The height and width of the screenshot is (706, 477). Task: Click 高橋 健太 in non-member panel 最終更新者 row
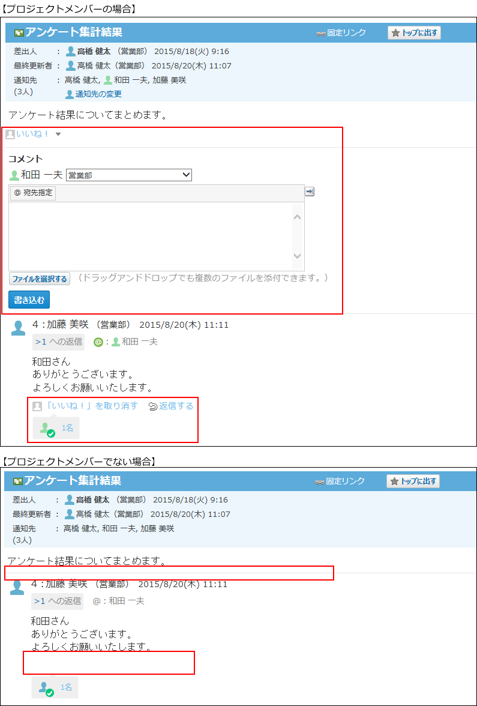(x=92, y=514)
